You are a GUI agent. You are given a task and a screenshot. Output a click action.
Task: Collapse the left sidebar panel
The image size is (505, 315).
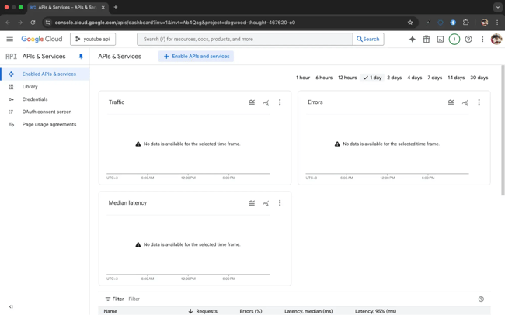click(x=11, y=306)
